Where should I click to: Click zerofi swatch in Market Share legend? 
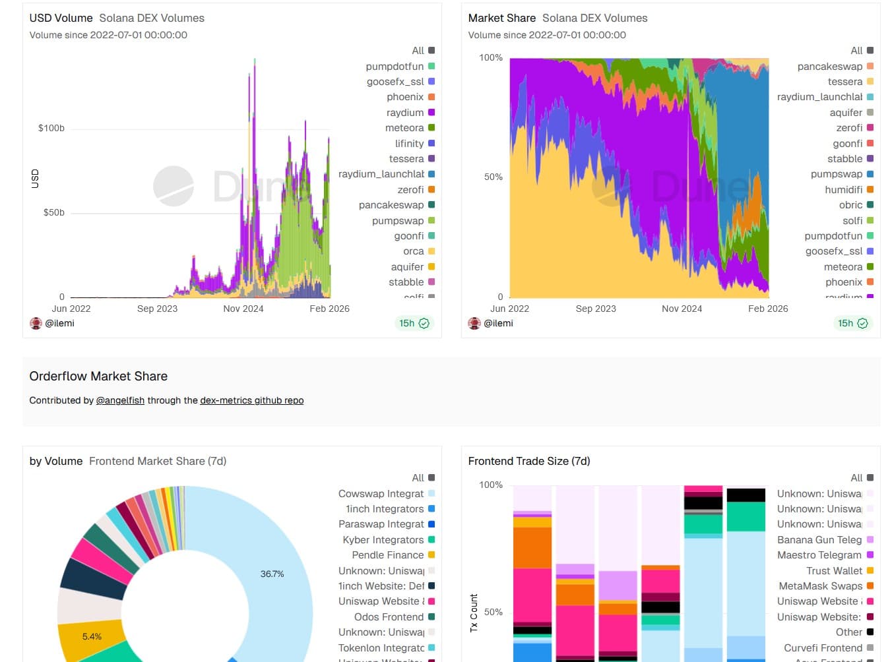tap(870, 128)
